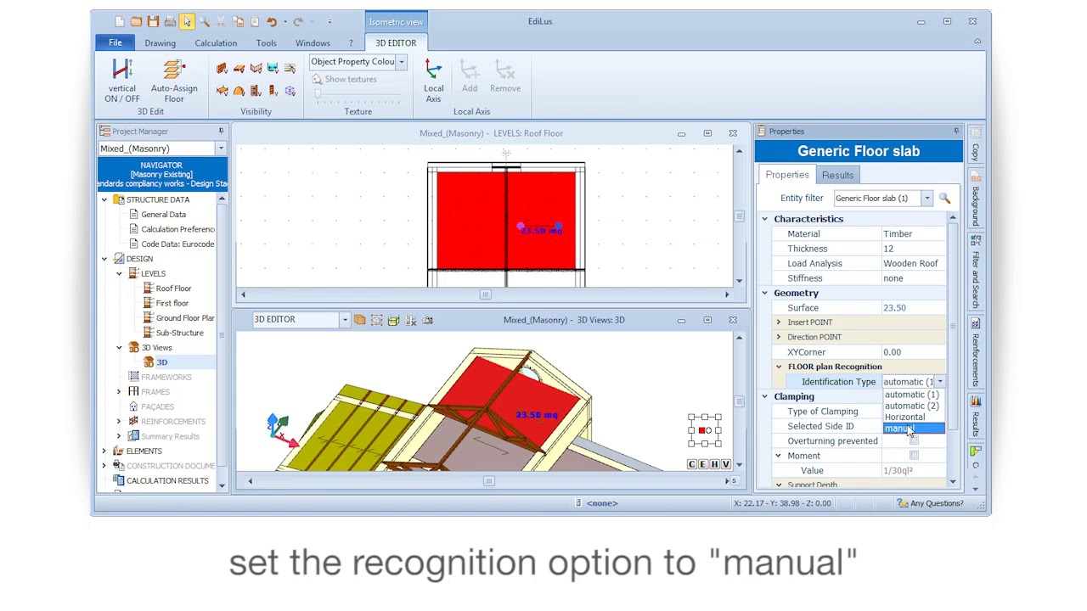This screenshot has width=1087, height=611.
Task: Toggle the Moment checkbox
Action: 914,456
